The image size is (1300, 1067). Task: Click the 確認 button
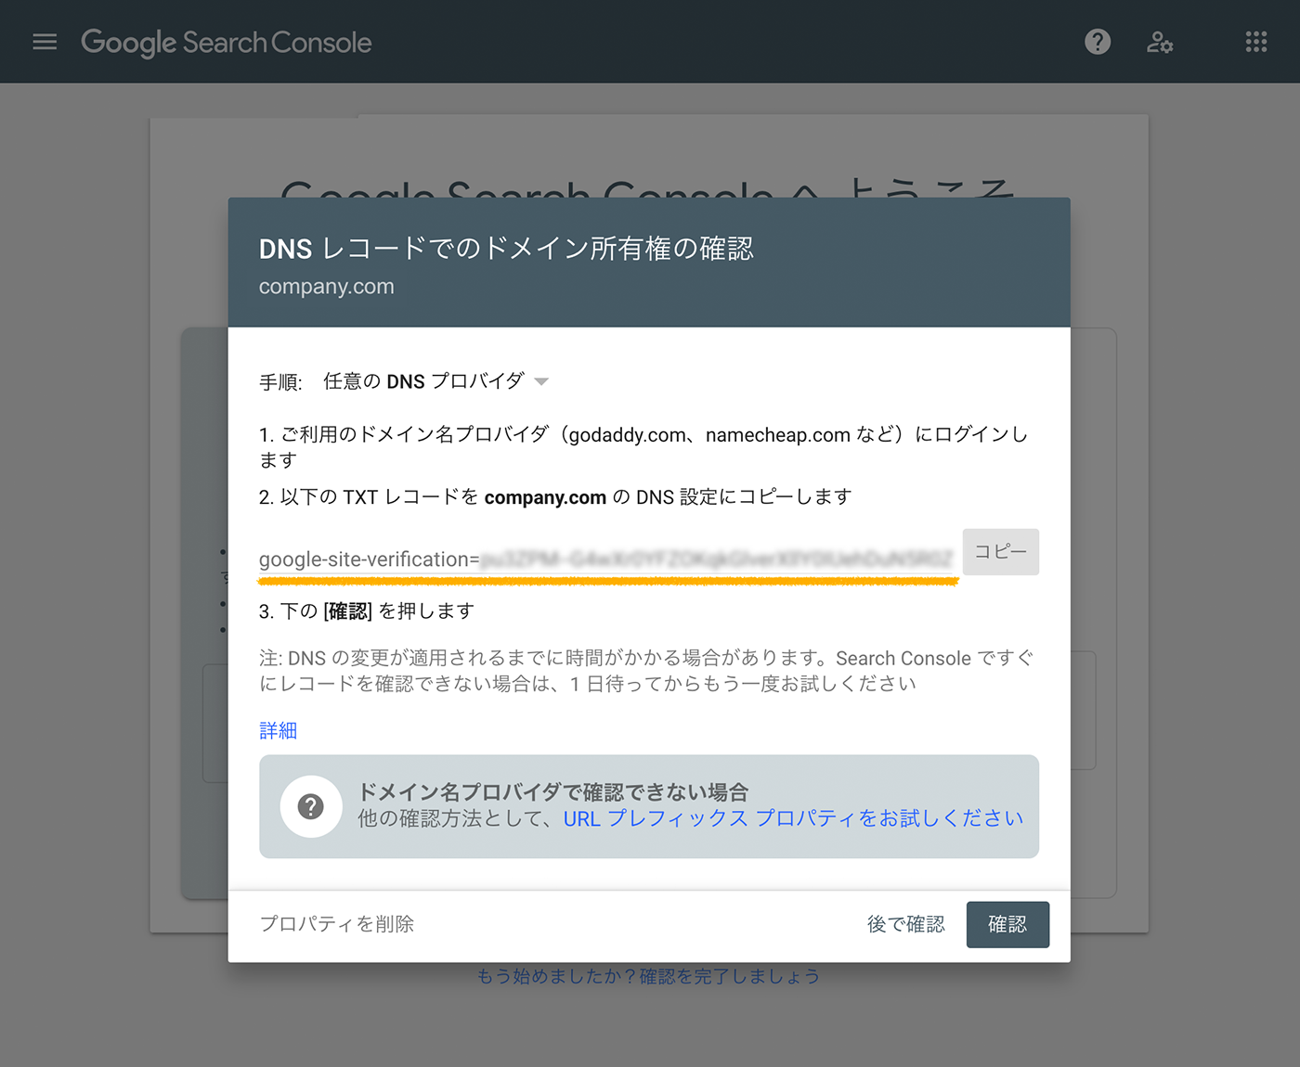click(x=1007, y=924)
